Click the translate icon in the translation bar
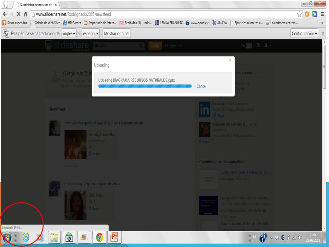This screenshot has width=329, height=247. (x=6, y=33)
